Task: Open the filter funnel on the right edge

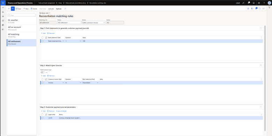Action: (270, 8)
